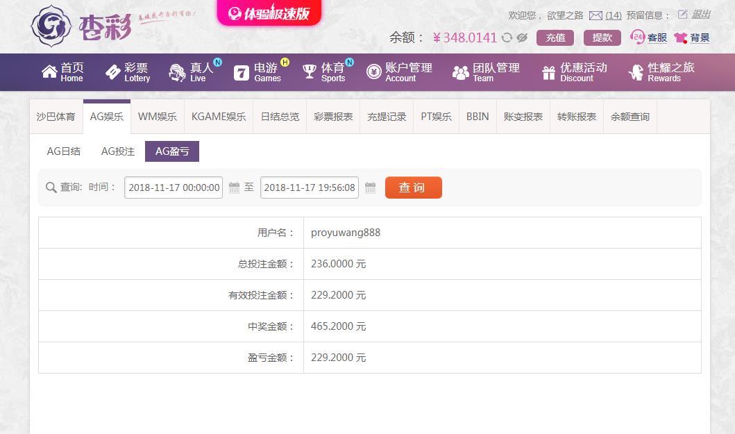The image size is (735, 434).
Task: Open the 余额查询 tab
Action: [x=630, y=117]
